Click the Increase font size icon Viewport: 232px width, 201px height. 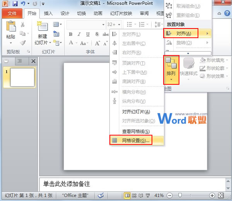click(97, 44)
